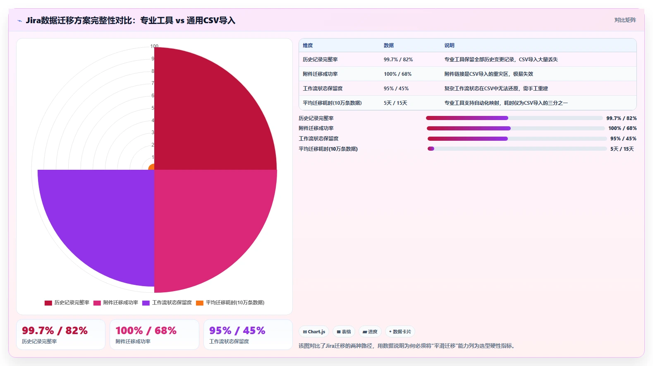Click table cell 历史记录完整率
This screenshot has height=366, width=653.
tap(320, 60)
